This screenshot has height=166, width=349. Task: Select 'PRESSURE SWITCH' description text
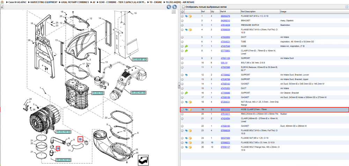point(250,25)
